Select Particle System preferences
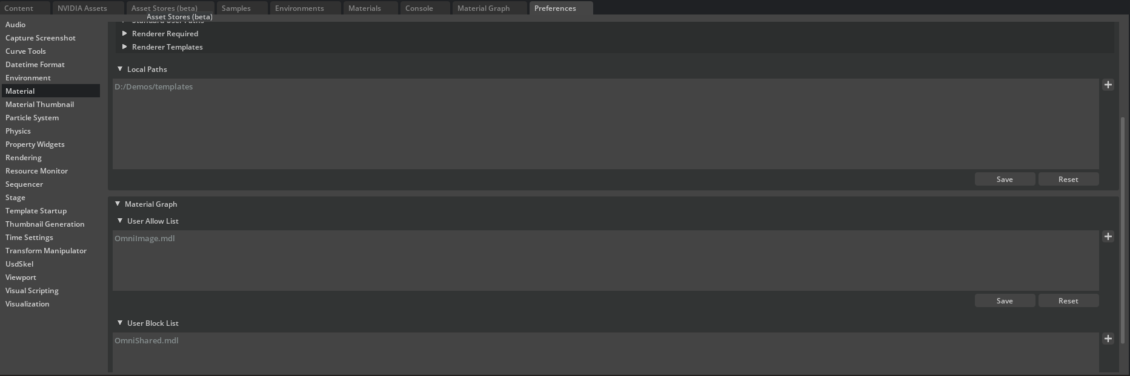 tap(51, 117)
